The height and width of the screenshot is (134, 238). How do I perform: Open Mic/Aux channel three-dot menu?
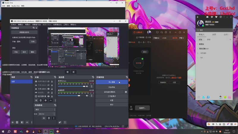click(92, 86)
